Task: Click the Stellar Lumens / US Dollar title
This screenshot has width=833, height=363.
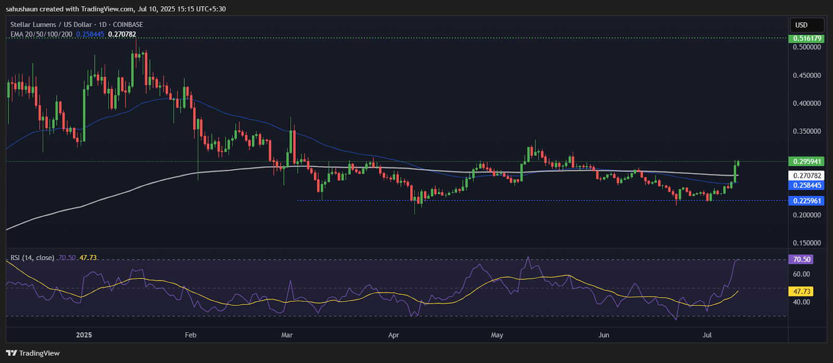Action: tap(51, 24)
